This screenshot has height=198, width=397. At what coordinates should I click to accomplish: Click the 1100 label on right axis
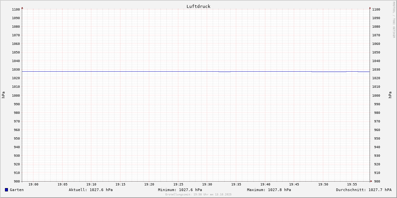pyautogui.click(x=376, y=10)
